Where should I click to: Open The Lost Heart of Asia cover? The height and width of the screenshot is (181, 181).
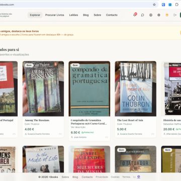point(136,88)
